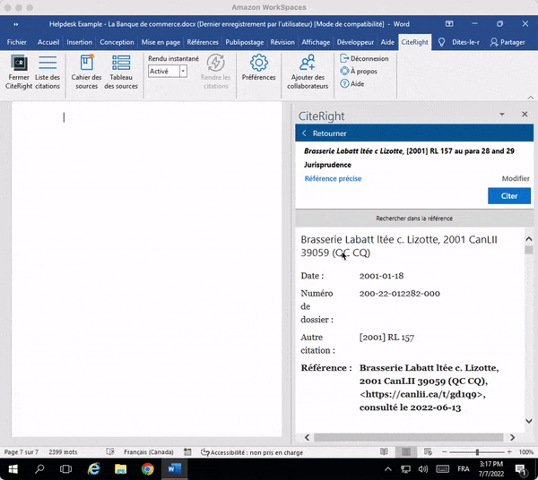Open Tableau des sources
This screenshot has width=538, height=480.
click(121, 72)
